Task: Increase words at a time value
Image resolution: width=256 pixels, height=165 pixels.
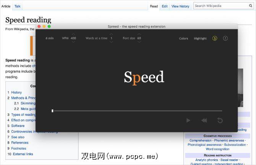Action: 112,35
